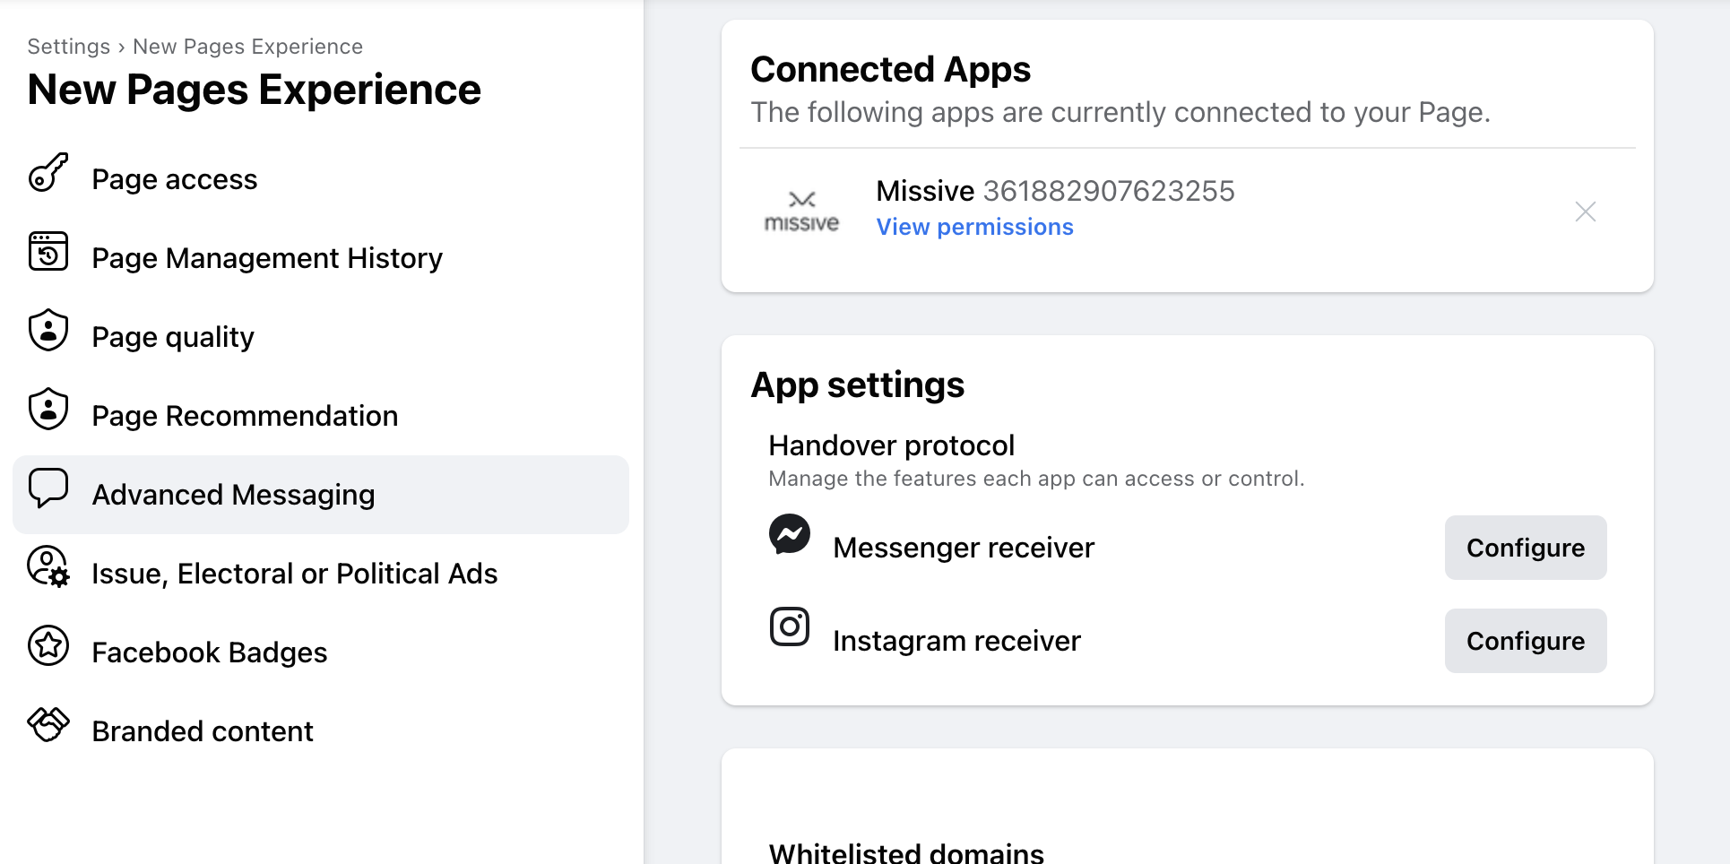The image size is (1730, 864).
Task: Click the Missive app logo
Action: pos(801,212)
